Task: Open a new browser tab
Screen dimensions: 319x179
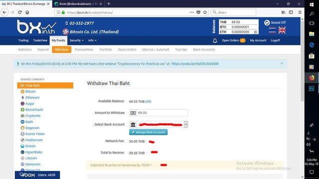Action: (109, 3)
